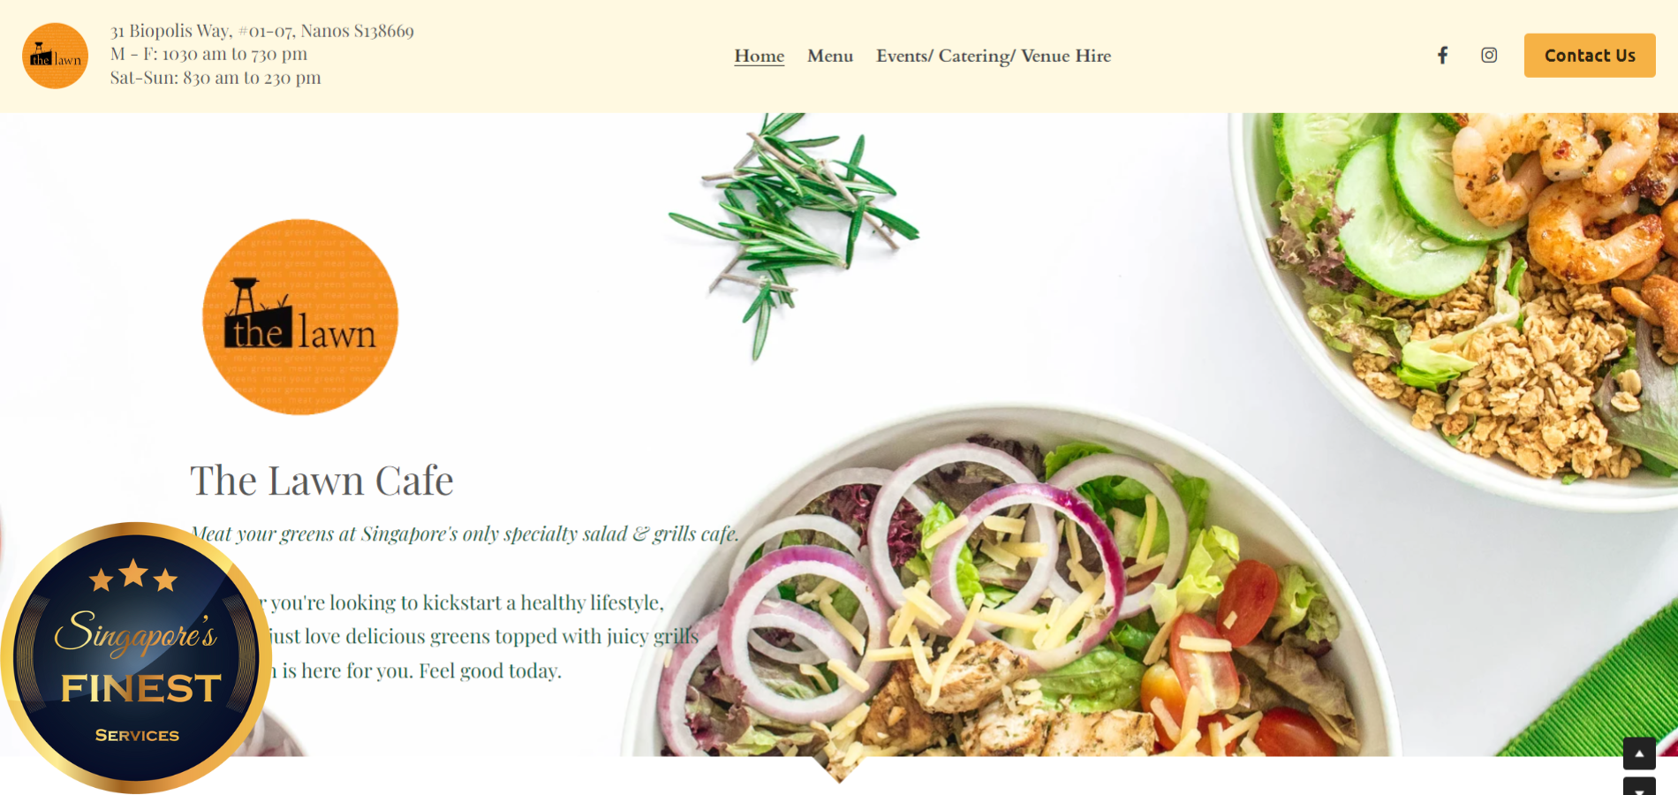Click the three stars on the badge

[133, 576]
